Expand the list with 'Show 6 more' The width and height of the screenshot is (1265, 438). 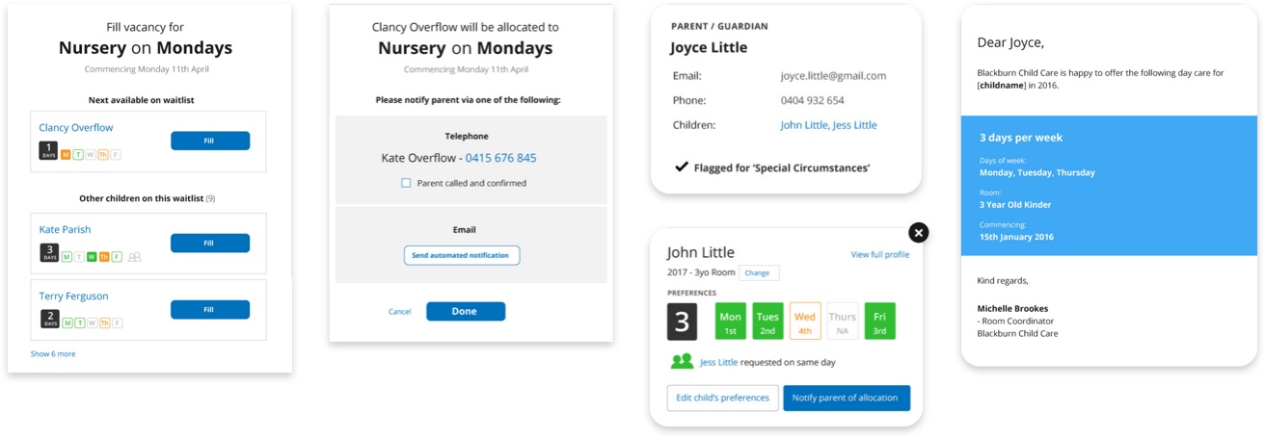pyautogui.click(x=53, y=354)
